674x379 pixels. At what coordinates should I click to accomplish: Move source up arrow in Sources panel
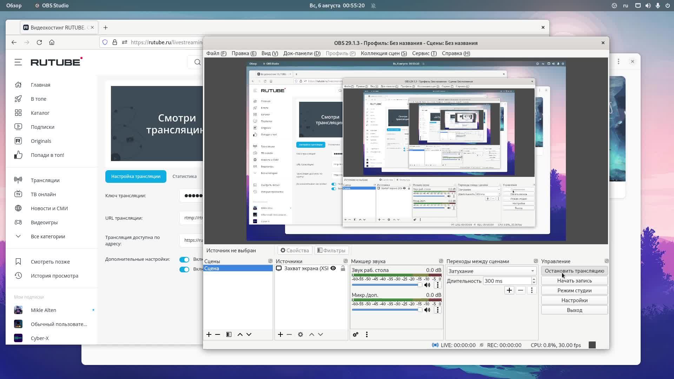click(312, 334)
